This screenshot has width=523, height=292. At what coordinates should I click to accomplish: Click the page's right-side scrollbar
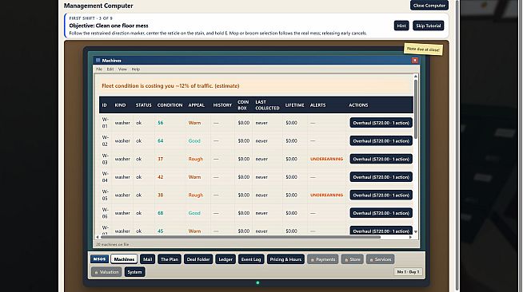457,146
